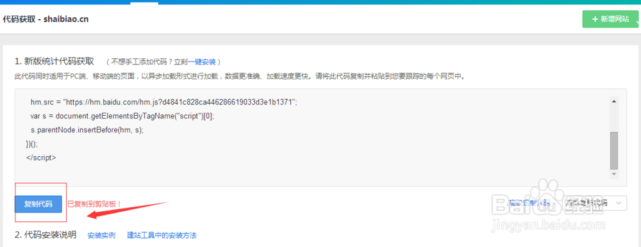Click the code box scrollbar thumb

[x=613, y=150]
